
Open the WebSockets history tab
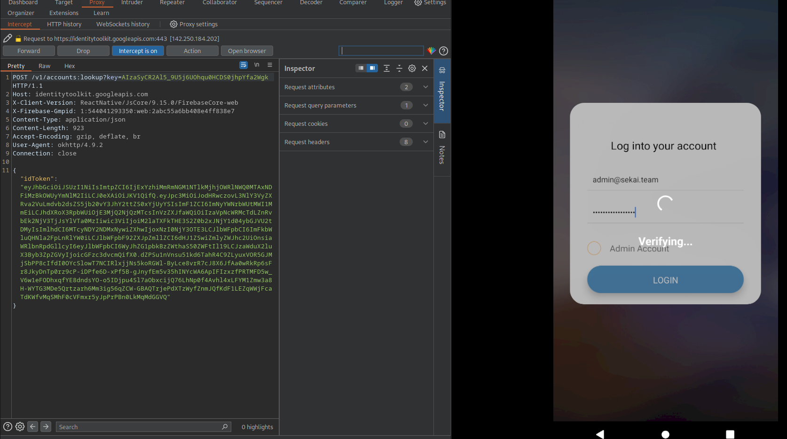click(x=123, y=24)
